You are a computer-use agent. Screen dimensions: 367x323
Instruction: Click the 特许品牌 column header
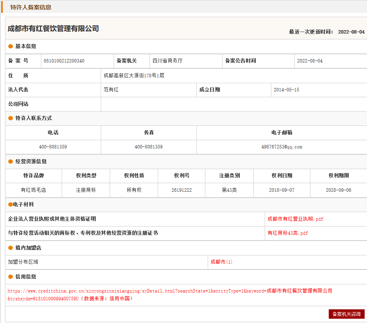(34, 175)
